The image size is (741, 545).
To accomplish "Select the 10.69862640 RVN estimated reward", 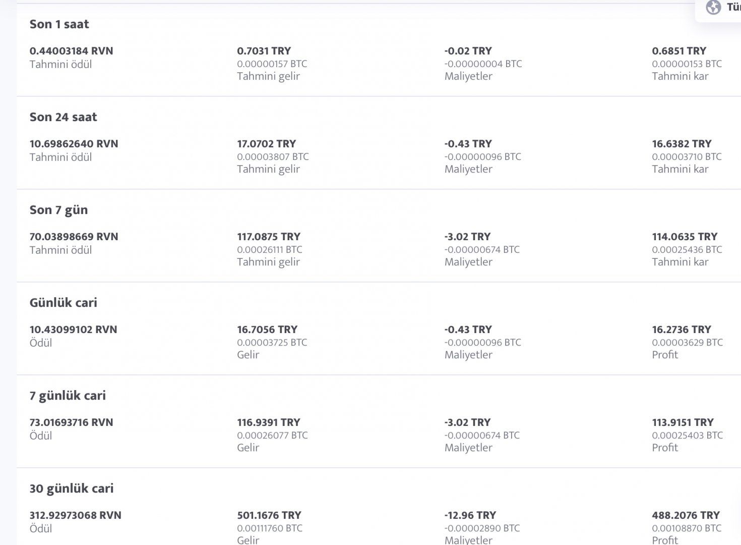I will (x=74, y=144).
